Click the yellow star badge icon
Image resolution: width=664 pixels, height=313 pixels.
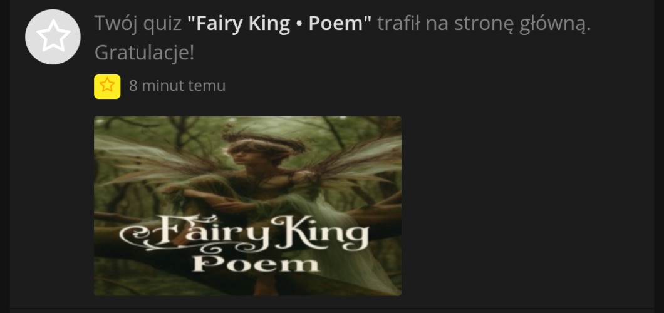click(x=107, y=86)
